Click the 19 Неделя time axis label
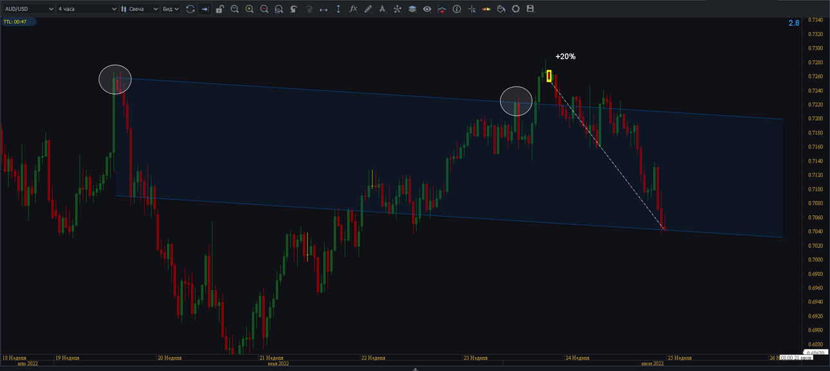 (x=68, y=357)
